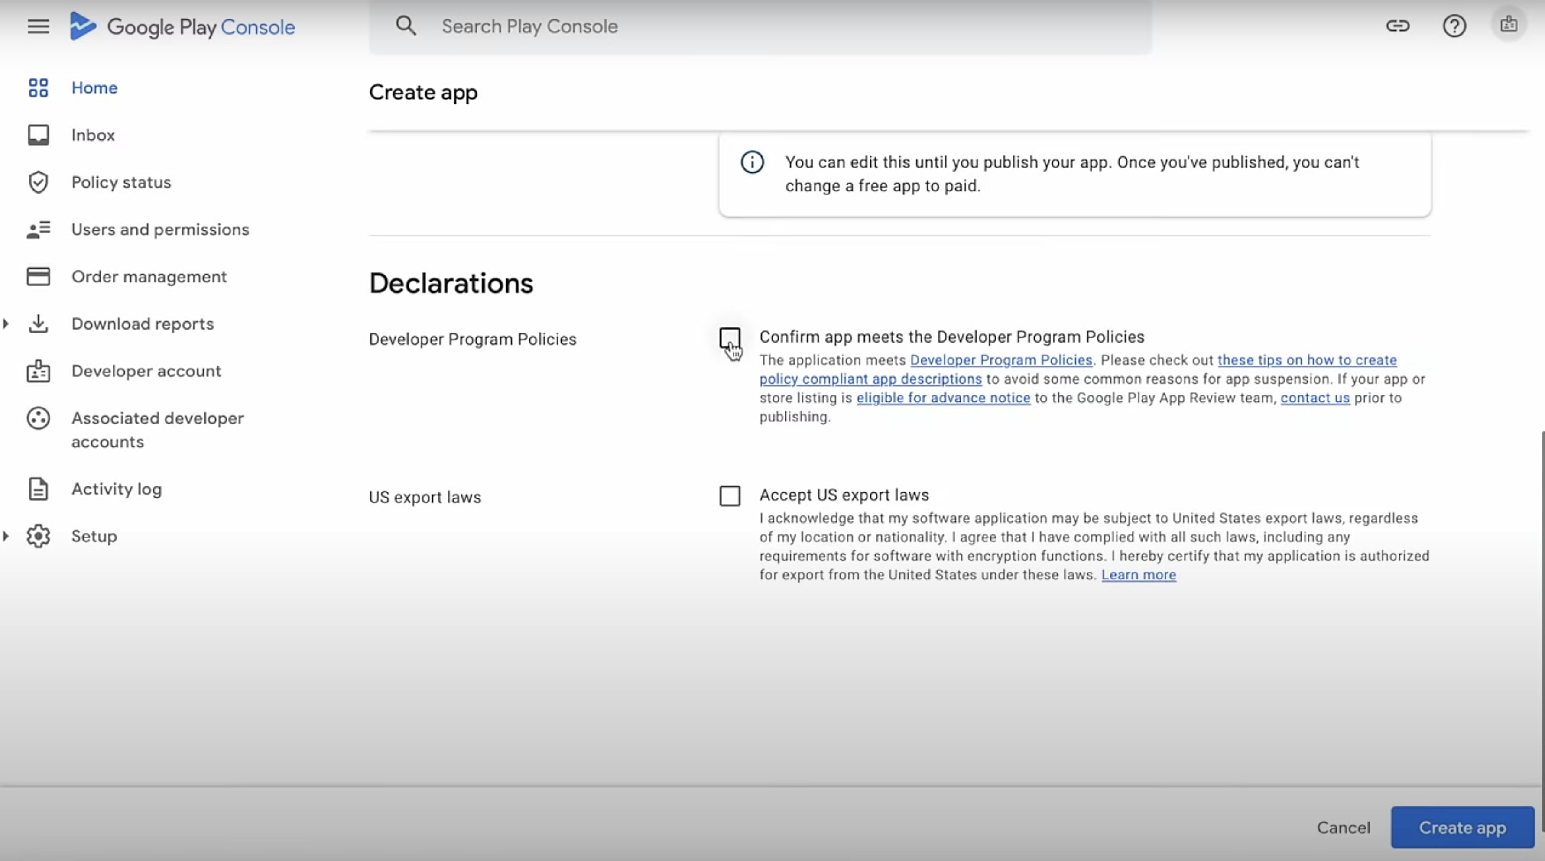The height and width of the screenshot is (861, 1545).
Task: Click the Developer account badge icon in sidebar
Action: coord(39,371)
